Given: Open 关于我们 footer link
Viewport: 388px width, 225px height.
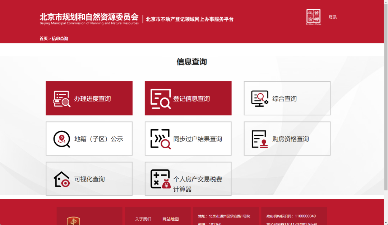Looking at the screenshot, I should coord(143,219).
